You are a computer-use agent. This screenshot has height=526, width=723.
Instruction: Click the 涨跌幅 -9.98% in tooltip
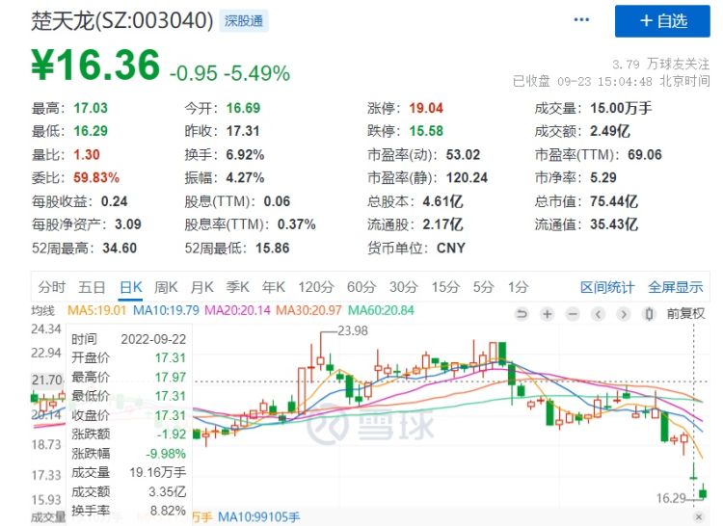click(166, 454)
